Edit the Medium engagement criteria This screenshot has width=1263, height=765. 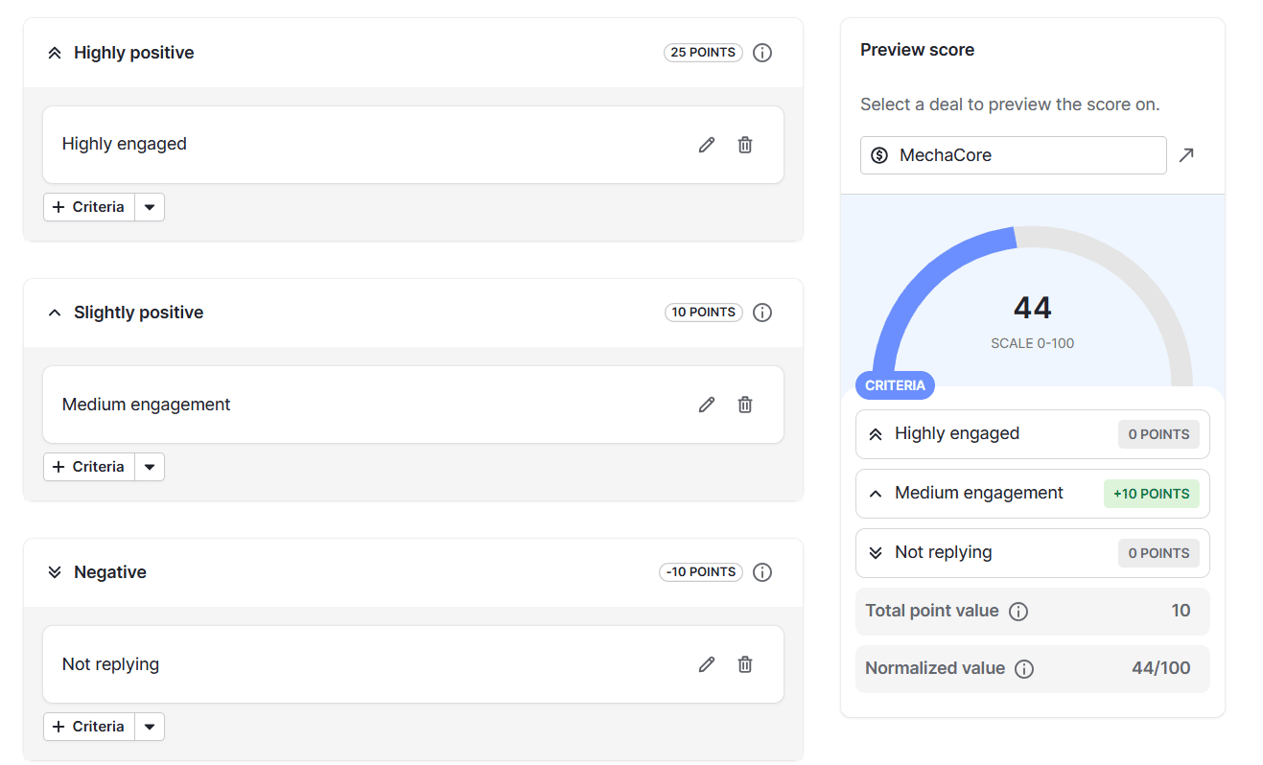click(707, 405)
